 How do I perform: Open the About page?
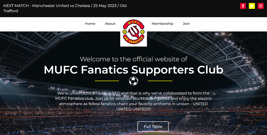[x=110, y=24]
